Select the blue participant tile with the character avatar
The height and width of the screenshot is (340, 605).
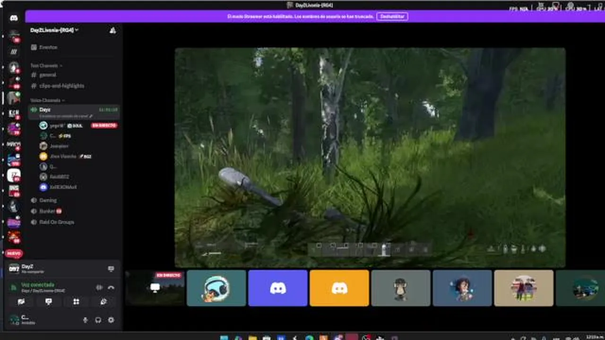coord(462,288)
